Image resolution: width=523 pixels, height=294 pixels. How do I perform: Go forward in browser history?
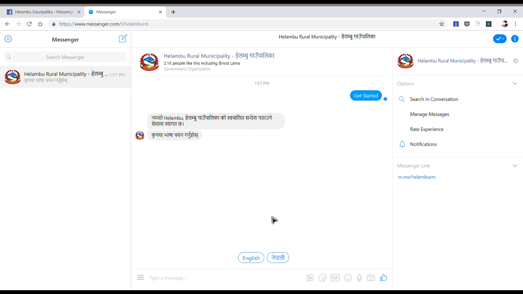point(18,24)
